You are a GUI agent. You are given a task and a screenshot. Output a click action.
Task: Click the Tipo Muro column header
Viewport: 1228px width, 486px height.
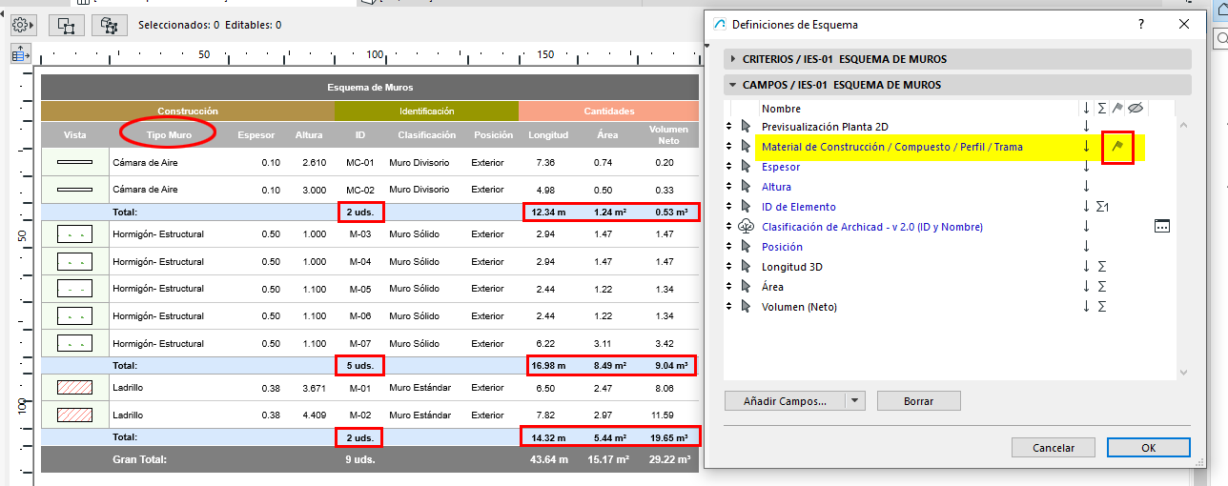click(x=169, y=135)
